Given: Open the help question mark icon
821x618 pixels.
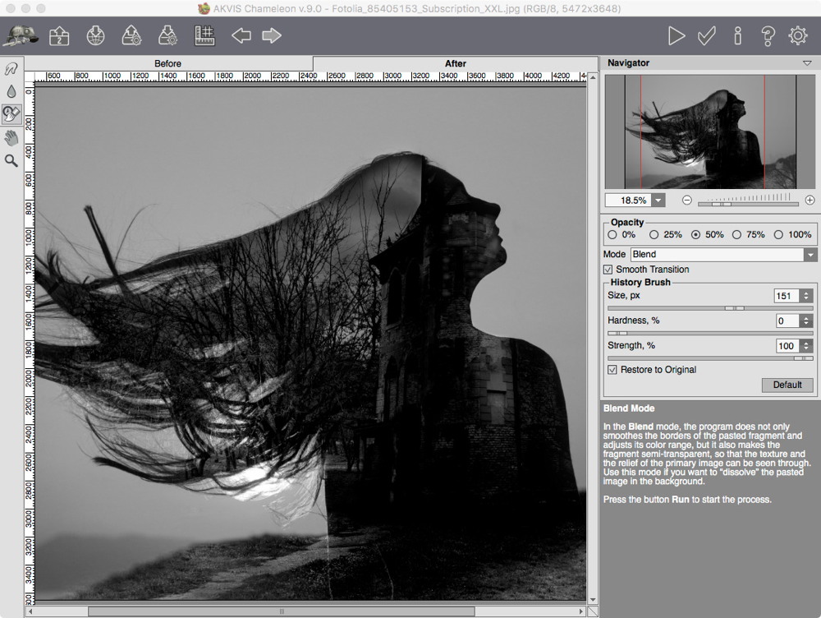Looking at the screenshot, I should 768,35.
